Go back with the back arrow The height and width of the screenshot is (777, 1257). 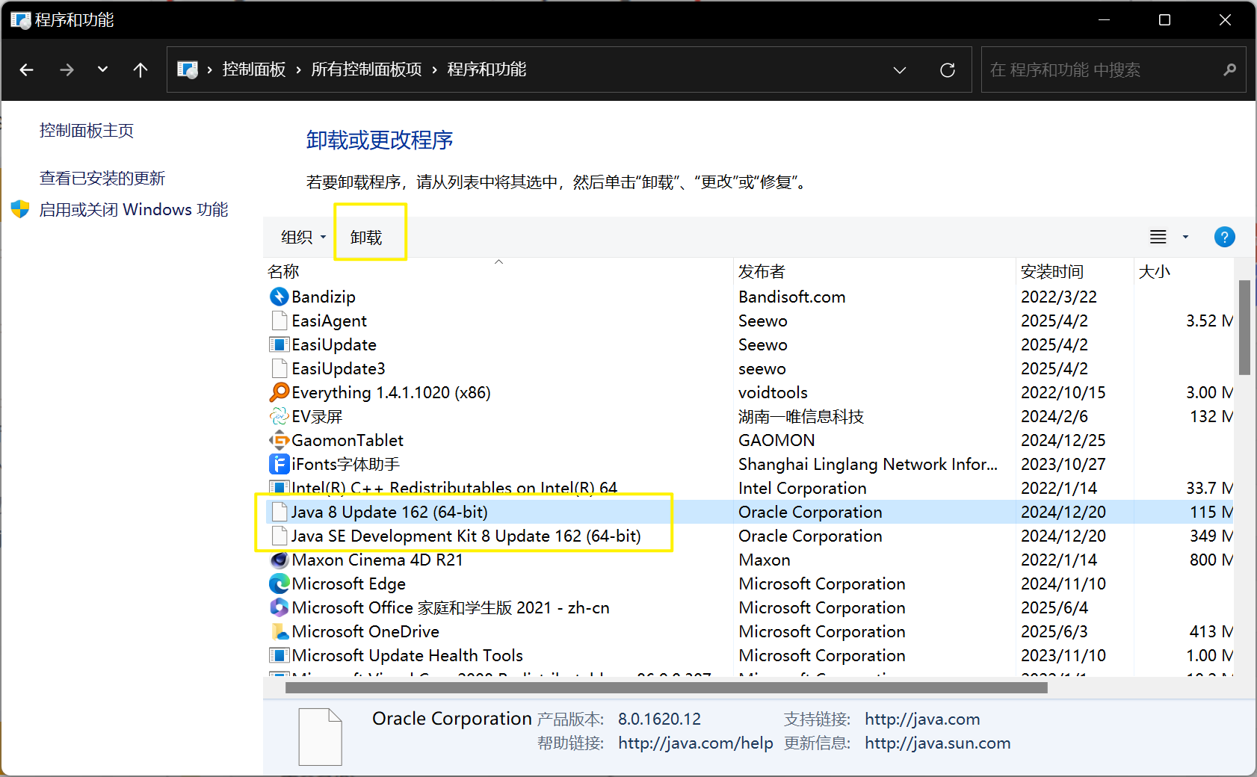(27, 69)
